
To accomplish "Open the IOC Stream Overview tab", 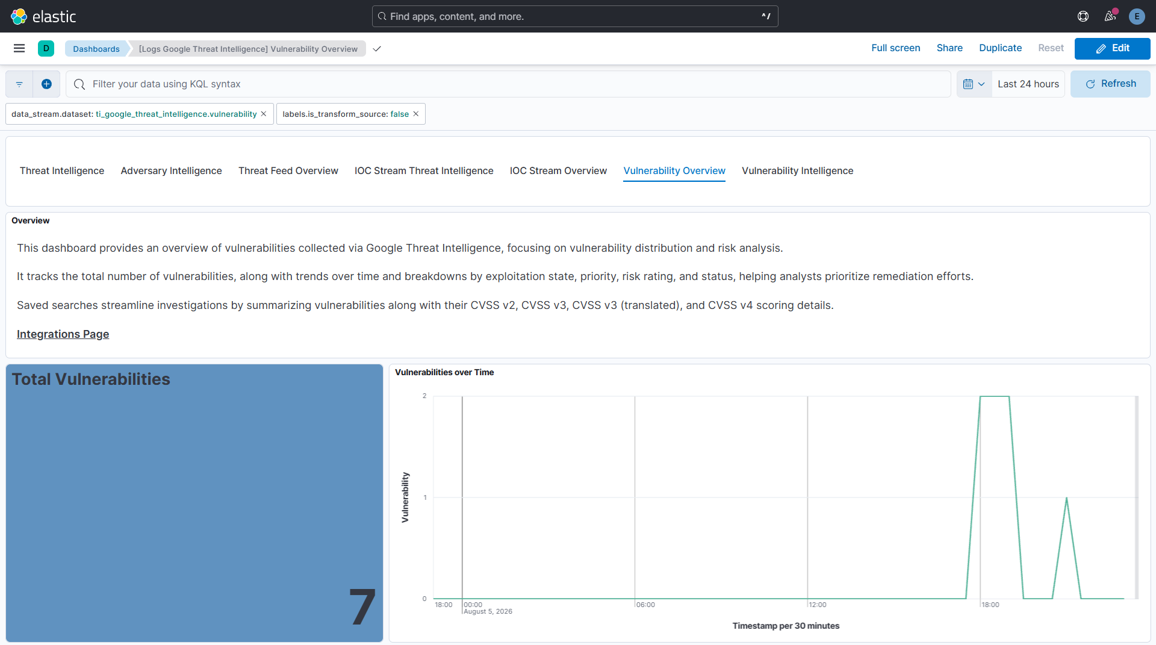I will pyautogui.click(x=558, y=171).
